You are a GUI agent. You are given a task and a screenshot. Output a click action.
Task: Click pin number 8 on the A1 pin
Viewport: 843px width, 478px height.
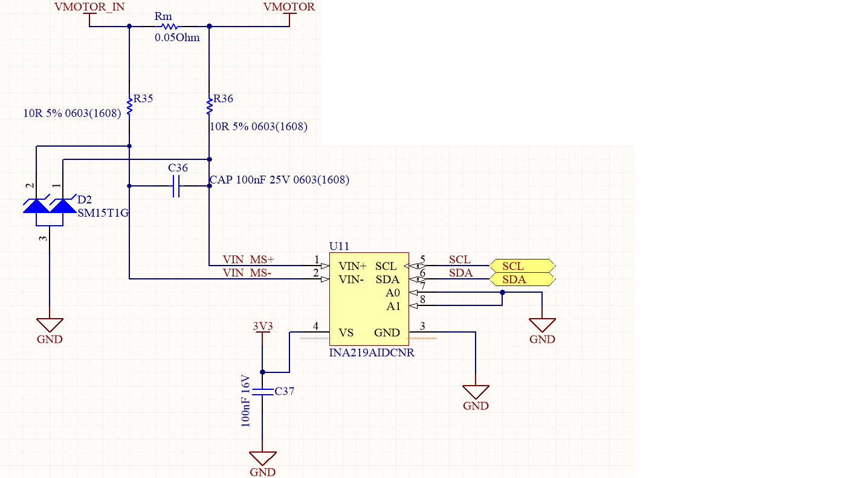coord(423,299)
